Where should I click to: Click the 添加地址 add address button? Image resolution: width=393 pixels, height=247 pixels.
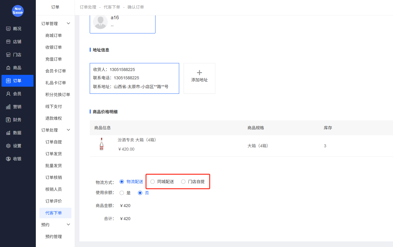pos(199,78)
